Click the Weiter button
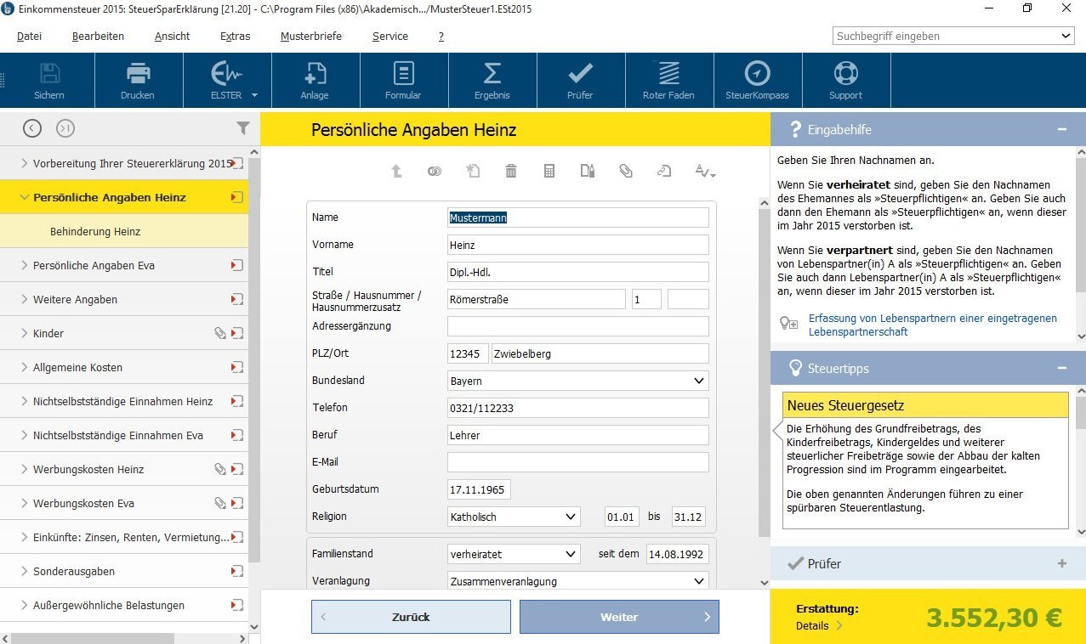Image resolution: width=1086 pixels, height=644 pixels. [x=619, y=617]
